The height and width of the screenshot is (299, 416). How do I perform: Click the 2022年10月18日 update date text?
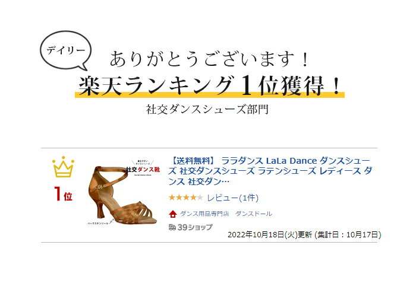(270, 235)
